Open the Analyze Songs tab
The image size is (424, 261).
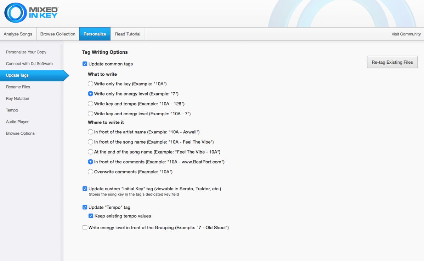coord(18,34)
